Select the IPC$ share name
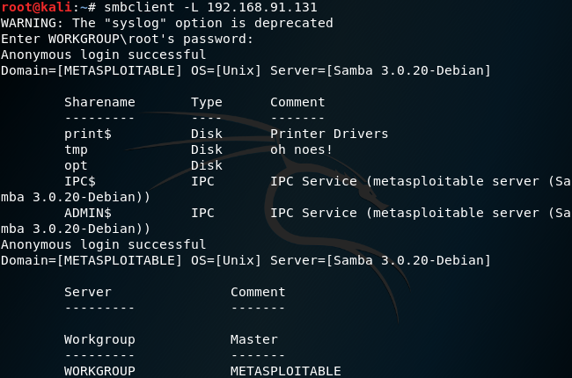 tap(80, 182)
